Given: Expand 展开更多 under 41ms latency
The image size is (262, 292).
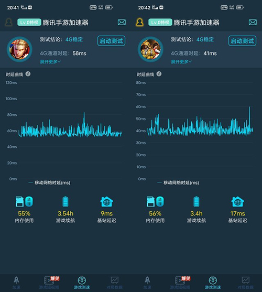Looking at the screenshot, I should coord(181,62).
